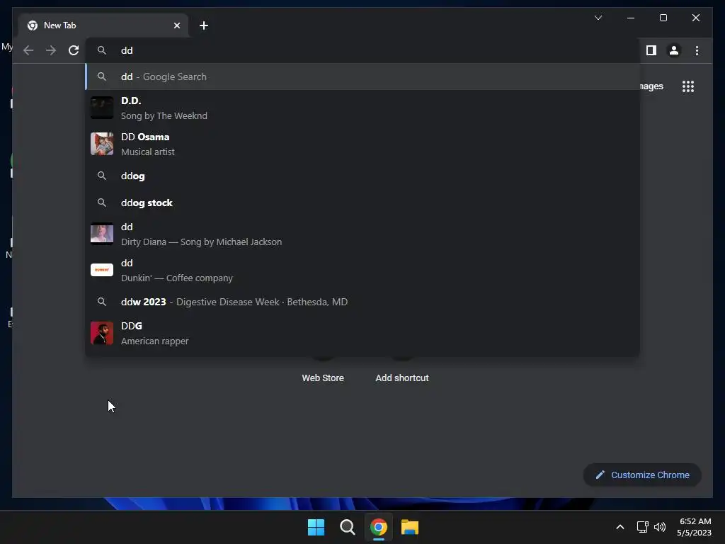Image resolution: width=725 pixels, height=544 pixels.
Task: Click the magnifier icon in address bar
Action: pos(102,50)
